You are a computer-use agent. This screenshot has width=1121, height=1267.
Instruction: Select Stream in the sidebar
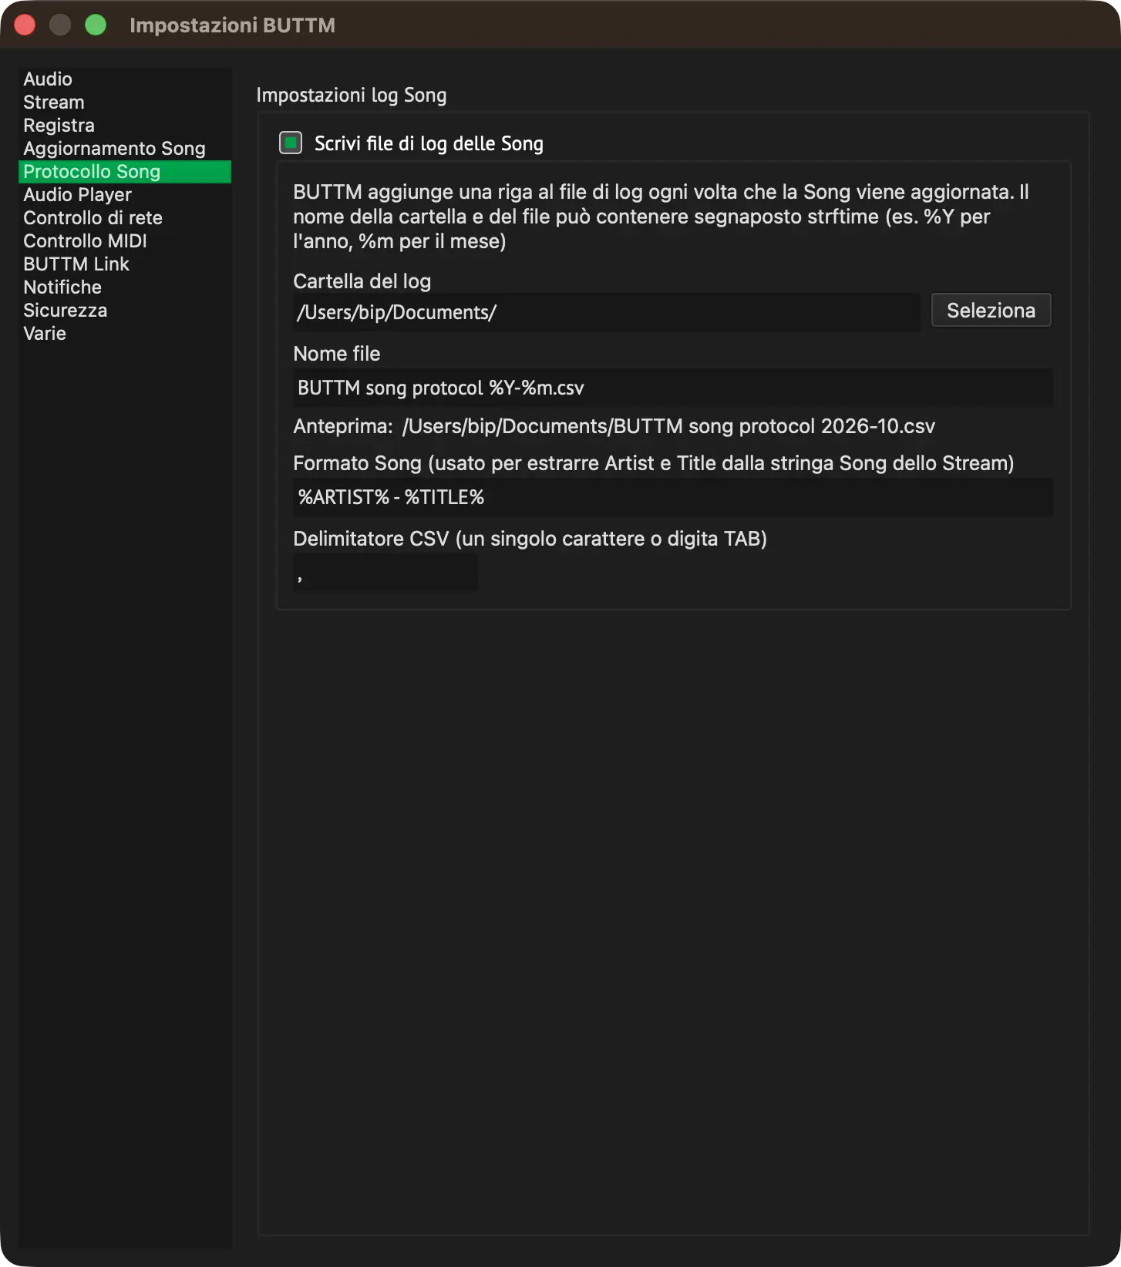(124, 103)
